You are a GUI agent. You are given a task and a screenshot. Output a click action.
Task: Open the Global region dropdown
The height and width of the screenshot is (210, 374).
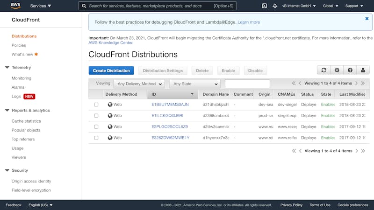click(331, 6)
